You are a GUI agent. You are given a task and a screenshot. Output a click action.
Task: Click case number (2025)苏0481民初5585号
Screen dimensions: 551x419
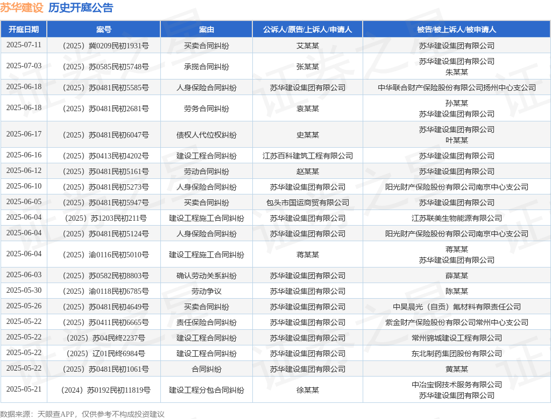(105, 88)
